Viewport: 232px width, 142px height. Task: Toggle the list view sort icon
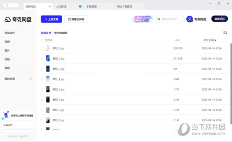(x=225, y=33)
